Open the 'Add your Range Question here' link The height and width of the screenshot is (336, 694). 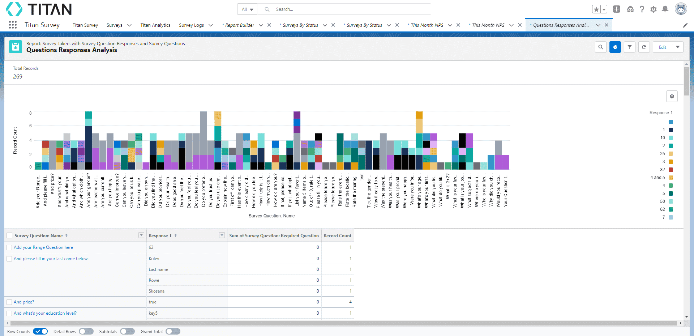(x=43, y=247)
